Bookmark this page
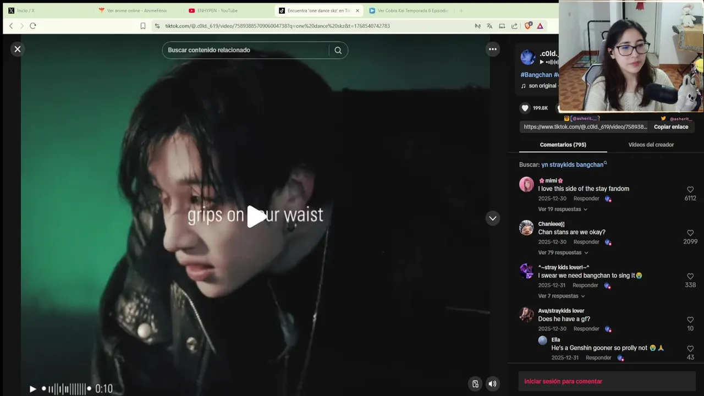Screen dimensions: 704x396 143,26
